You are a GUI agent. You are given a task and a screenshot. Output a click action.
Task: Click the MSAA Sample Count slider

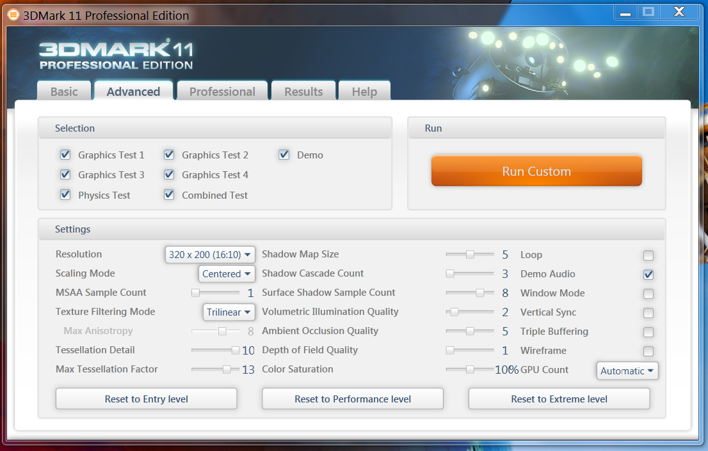point(215,293)
